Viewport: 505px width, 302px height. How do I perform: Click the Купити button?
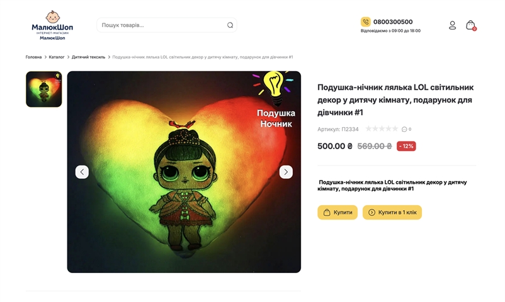point(338,213)
